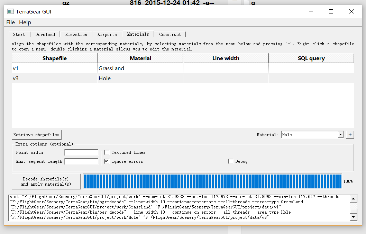Click the decode progress bar at 100%
366x234 pixels.
point(213,181)
